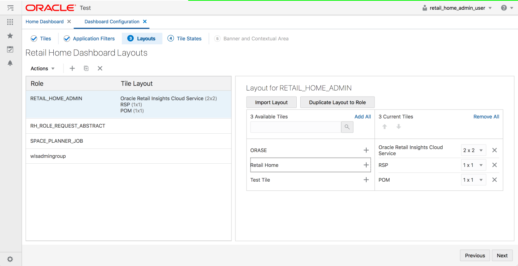Click the move tile up arrow

[385, 127]
